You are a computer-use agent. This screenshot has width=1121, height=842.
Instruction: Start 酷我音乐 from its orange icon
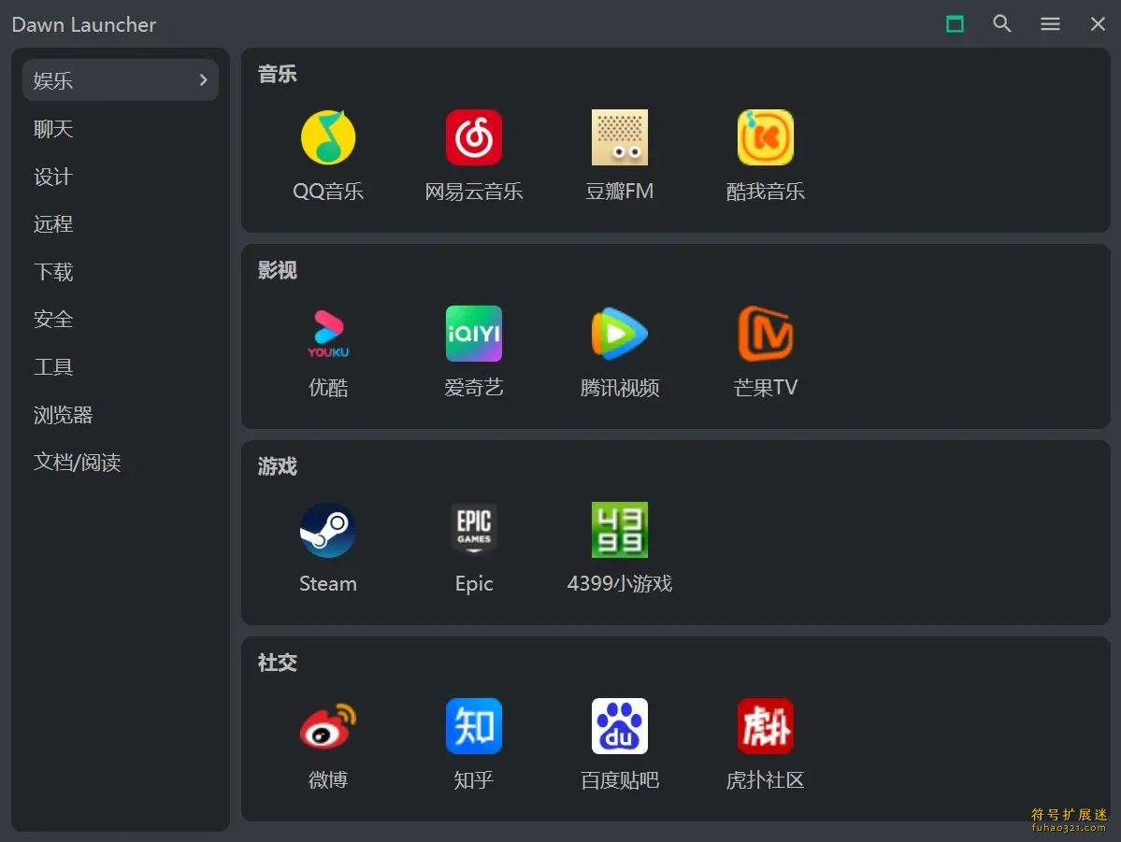click(766, 137)
